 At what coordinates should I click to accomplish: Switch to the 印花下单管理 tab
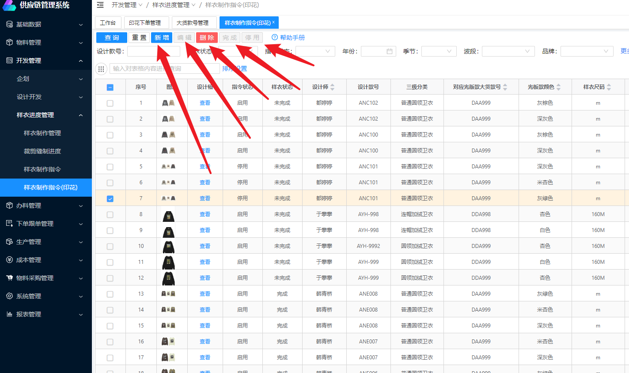[145, 23]
